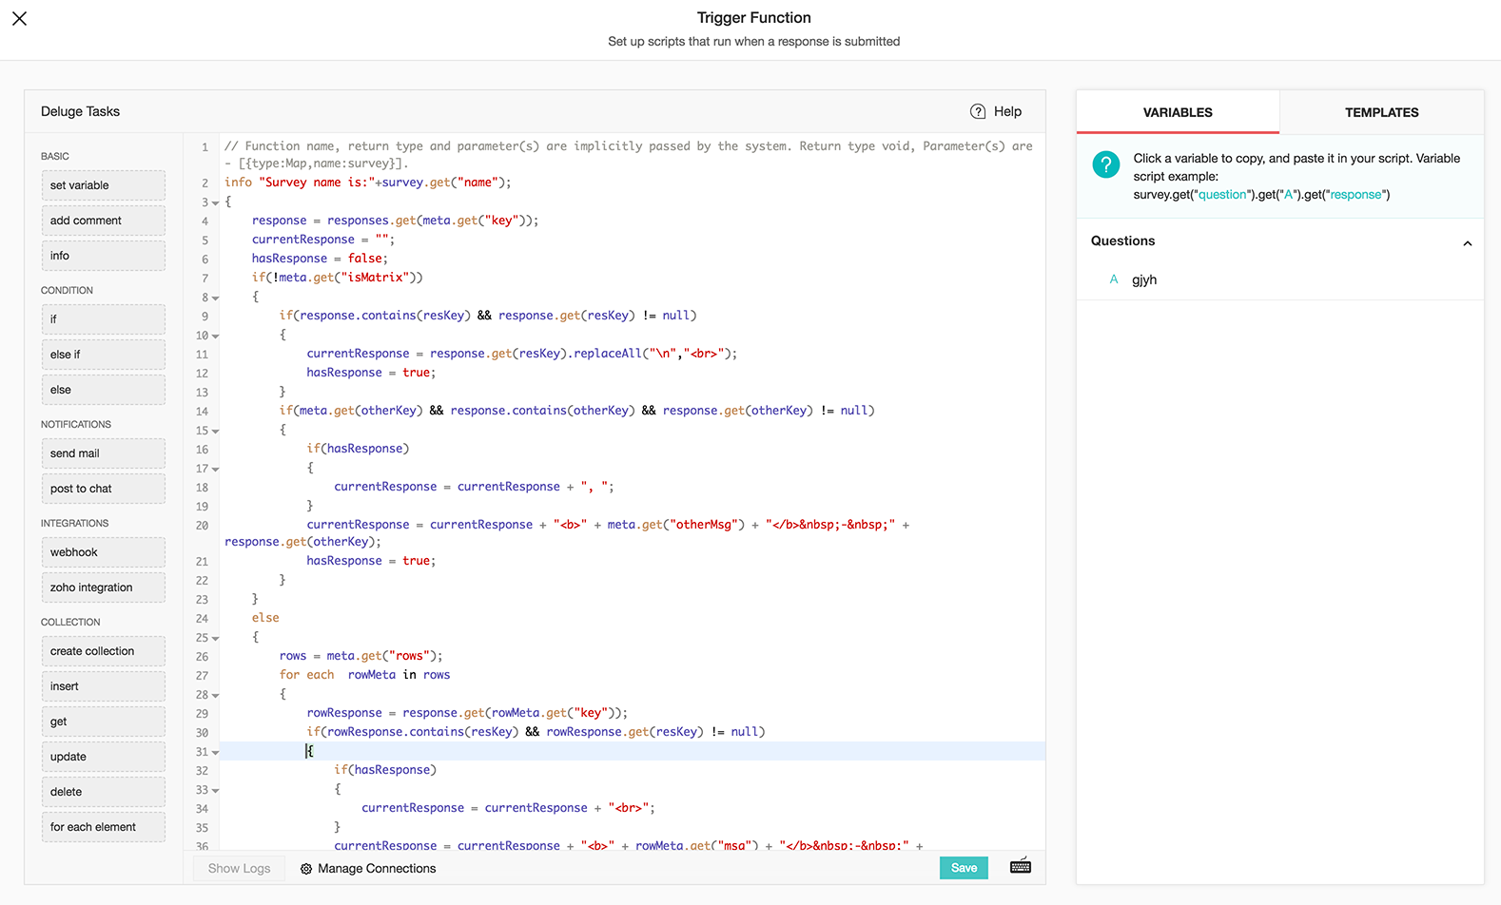1501x905 pixels.
Task: Click the Manage Connections gear icon
Action: pyautogui.click(x=306, y=869)
